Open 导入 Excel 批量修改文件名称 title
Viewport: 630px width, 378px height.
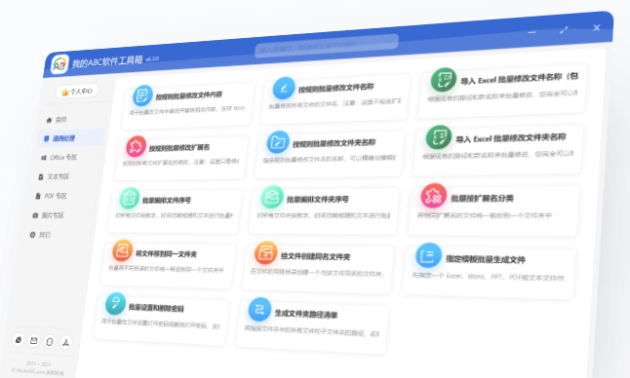tap(519, 78)
